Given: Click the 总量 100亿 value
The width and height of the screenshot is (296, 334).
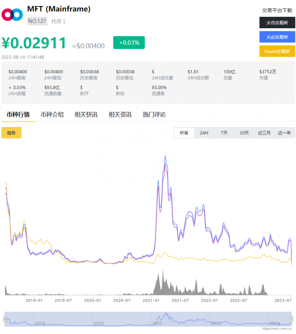Looking at the screenshot, I should [230, 72].
